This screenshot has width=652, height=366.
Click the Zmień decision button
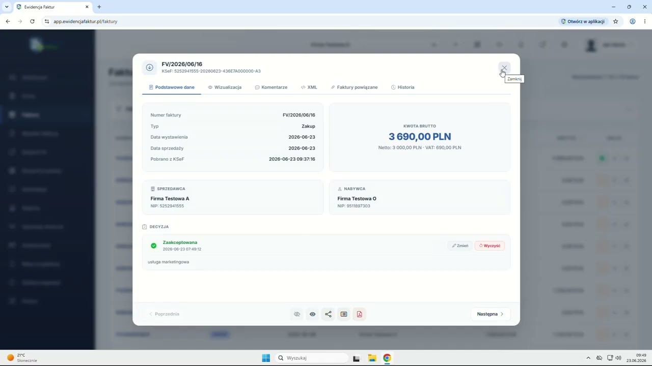pos(460,246)
